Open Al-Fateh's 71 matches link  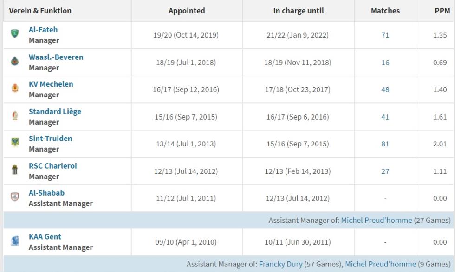coord(385,35)
